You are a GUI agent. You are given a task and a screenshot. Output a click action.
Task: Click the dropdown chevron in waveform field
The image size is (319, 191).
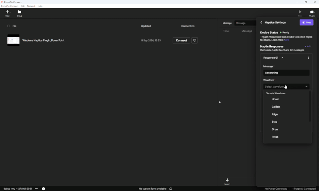point(306,86)
